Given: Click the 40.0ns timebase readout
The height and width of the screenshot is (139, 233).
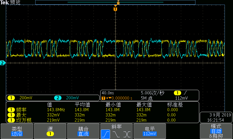Looking at the screenshot, I should tap(108, 93).
